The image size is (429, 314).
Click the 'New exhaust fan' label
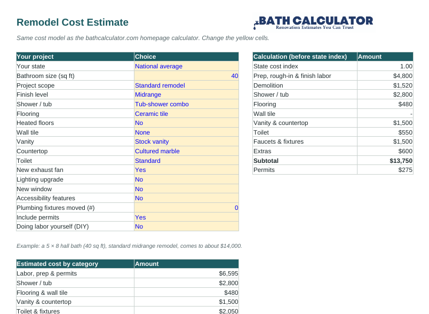(40, 170)
